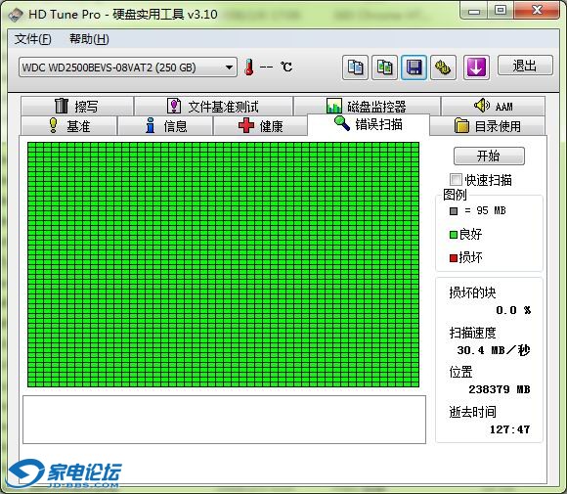Click the 扫描速度 label
Screen dimensions: 567x494
click(x=472, y=333)
